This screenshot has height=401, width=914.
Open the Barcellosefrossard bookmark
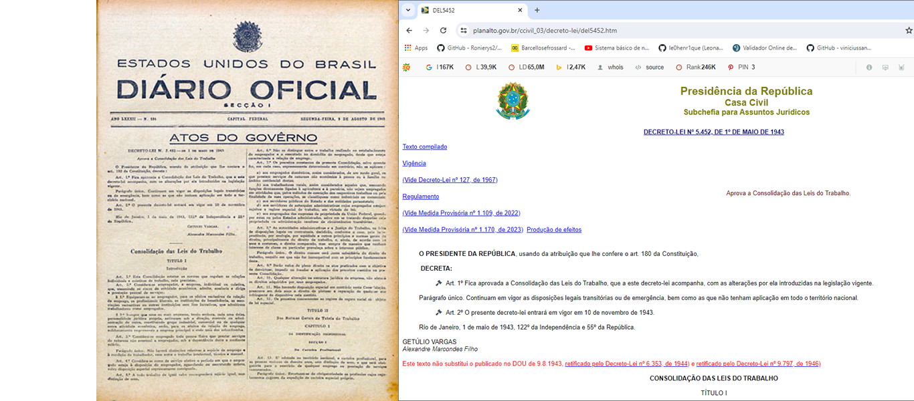pyautogui.click(x=543, y=48)
